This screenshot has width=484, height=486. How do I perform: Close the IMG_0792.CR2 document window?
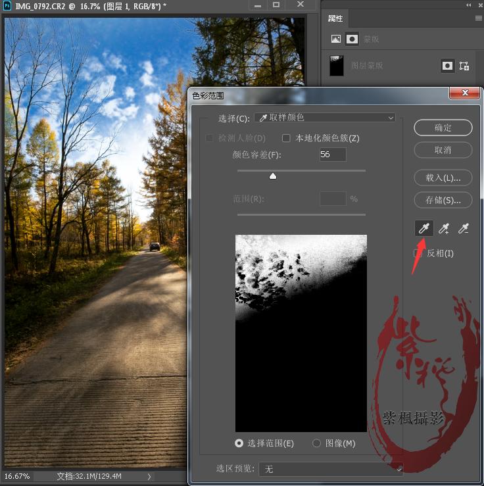pos(301,5)
